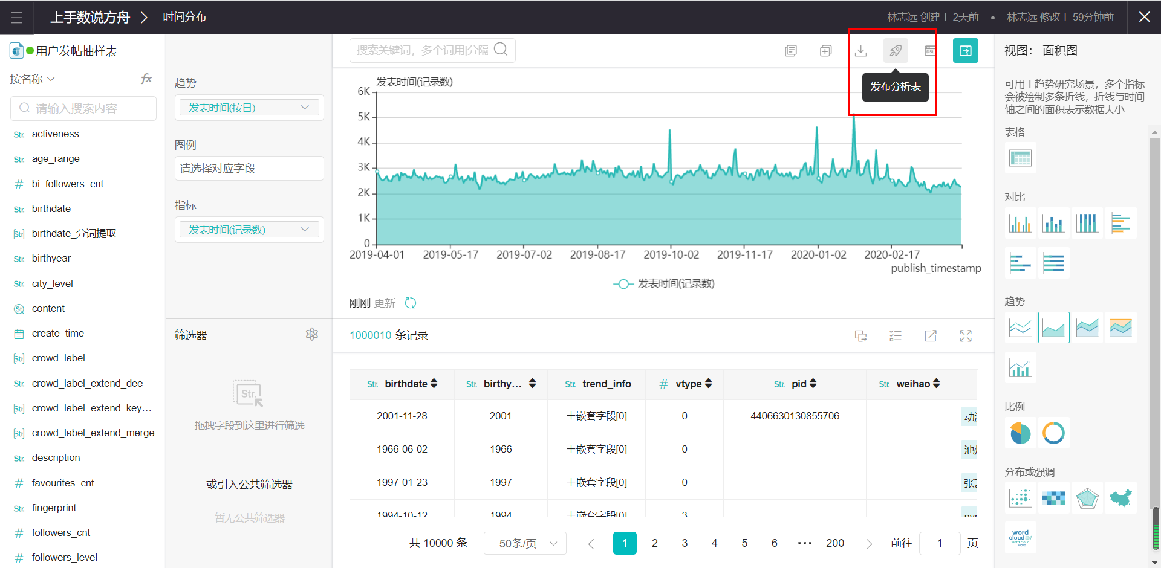Select the radar chart type
Viewport: 1161px width, 568px height.
coord(1087,498)
